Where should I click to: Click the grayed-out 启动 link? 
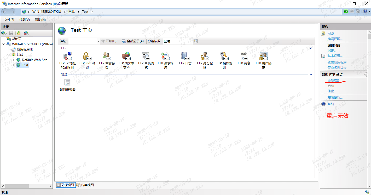(x=331, y=86)
